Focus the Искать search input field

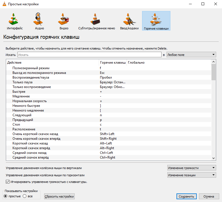coord(89,55)
